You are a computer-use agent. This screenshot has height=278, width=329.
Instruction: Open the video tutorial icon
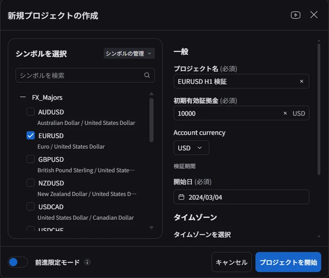[x=296, y=15]
